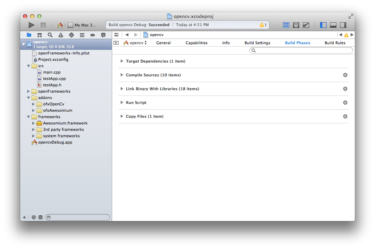This screenshot has width=375, height=249.
Task: Toggle the Navigator pane
Action: click(323, 25)
